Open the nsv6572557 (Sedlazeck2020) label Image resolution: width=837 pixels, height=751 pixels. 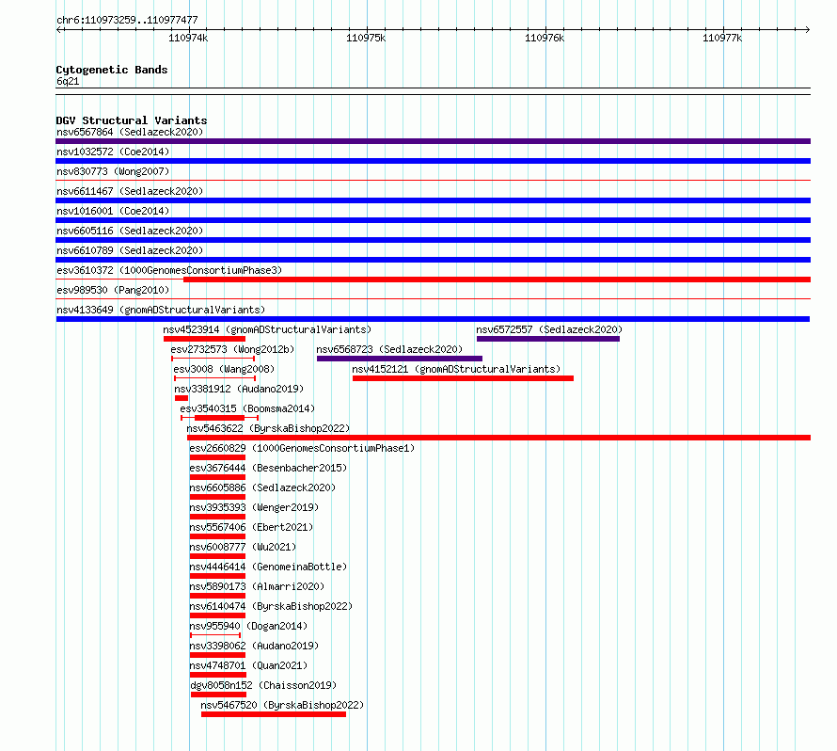[549, 329]
